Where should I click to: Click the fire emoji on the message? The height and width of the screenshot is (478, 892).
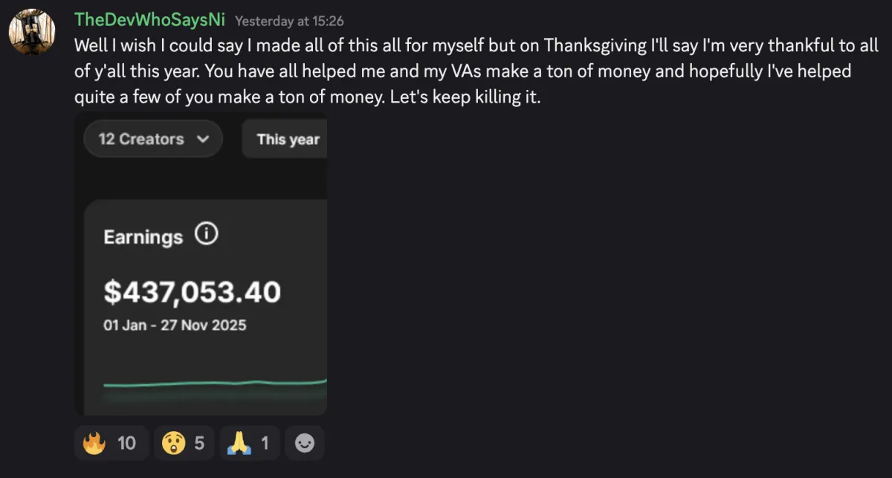click(94, 444)
